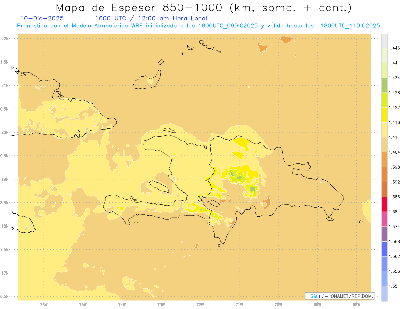Click the orange legend swatch between 1.398 and 1.404
Image resolution: width=400 pixels, height=309 pixels.
(384, 160)
